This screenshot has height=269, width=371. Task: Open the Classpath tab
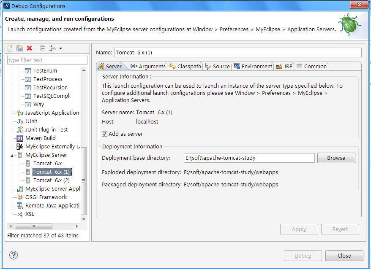coord(185,66)
